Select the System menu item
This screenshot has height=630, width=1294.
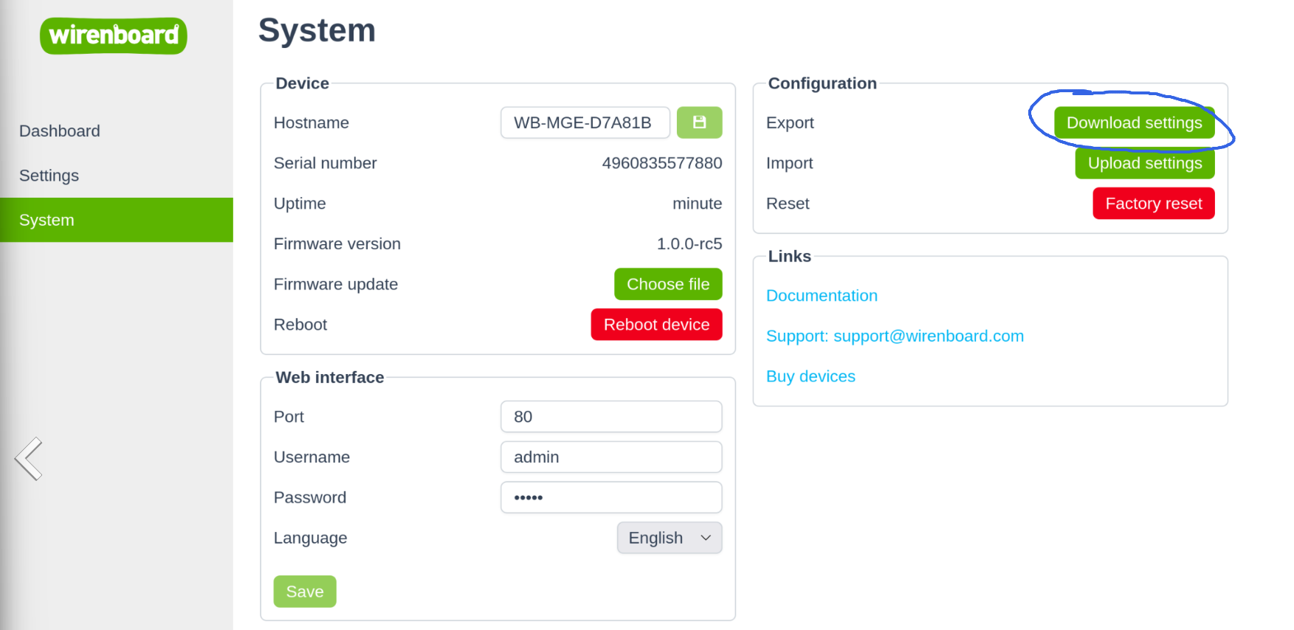tap(47, 220)
